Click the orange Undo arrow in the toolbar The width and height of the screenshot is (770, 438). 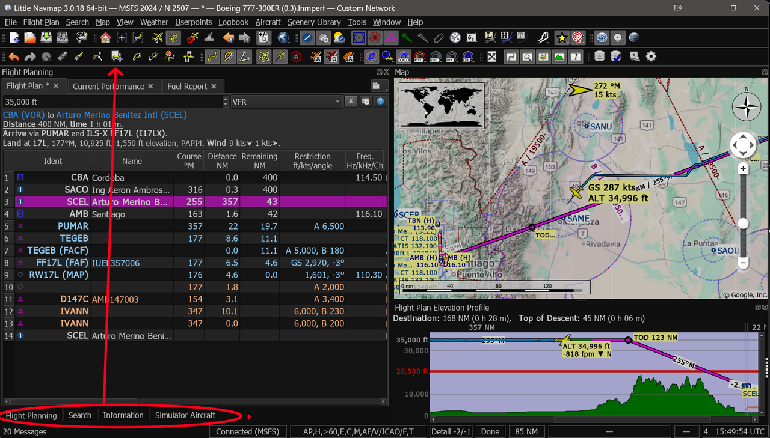(14, 57)
